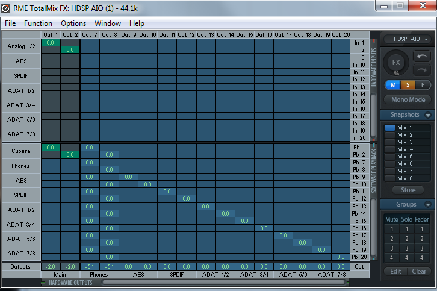437x291 pixels.
Task: Select the Cubase playback row label
Action: [21, 151]
